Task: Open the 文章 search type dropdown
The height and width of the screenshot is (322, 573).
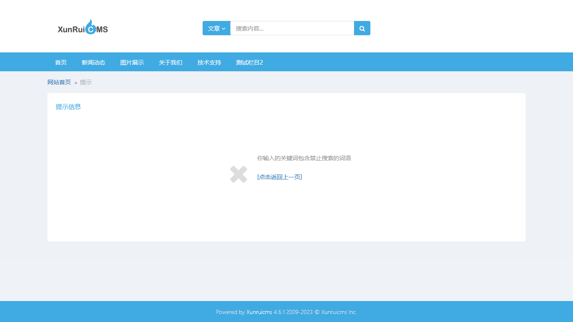Action: coord(216,28)
